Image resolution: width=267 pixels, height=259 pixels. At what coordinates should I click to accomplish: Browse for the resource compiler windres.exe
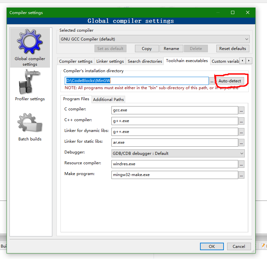242,164
